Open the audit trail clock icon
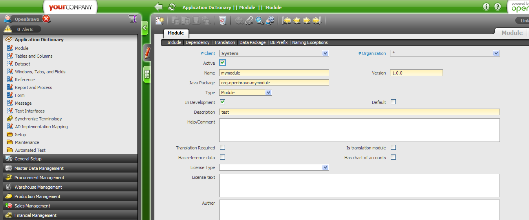 pos(269,20)
